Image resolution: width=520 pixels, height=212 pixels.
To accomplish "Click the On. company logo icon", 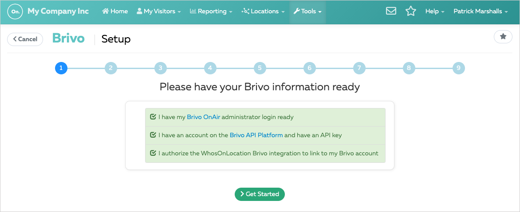I will point(15,11).
